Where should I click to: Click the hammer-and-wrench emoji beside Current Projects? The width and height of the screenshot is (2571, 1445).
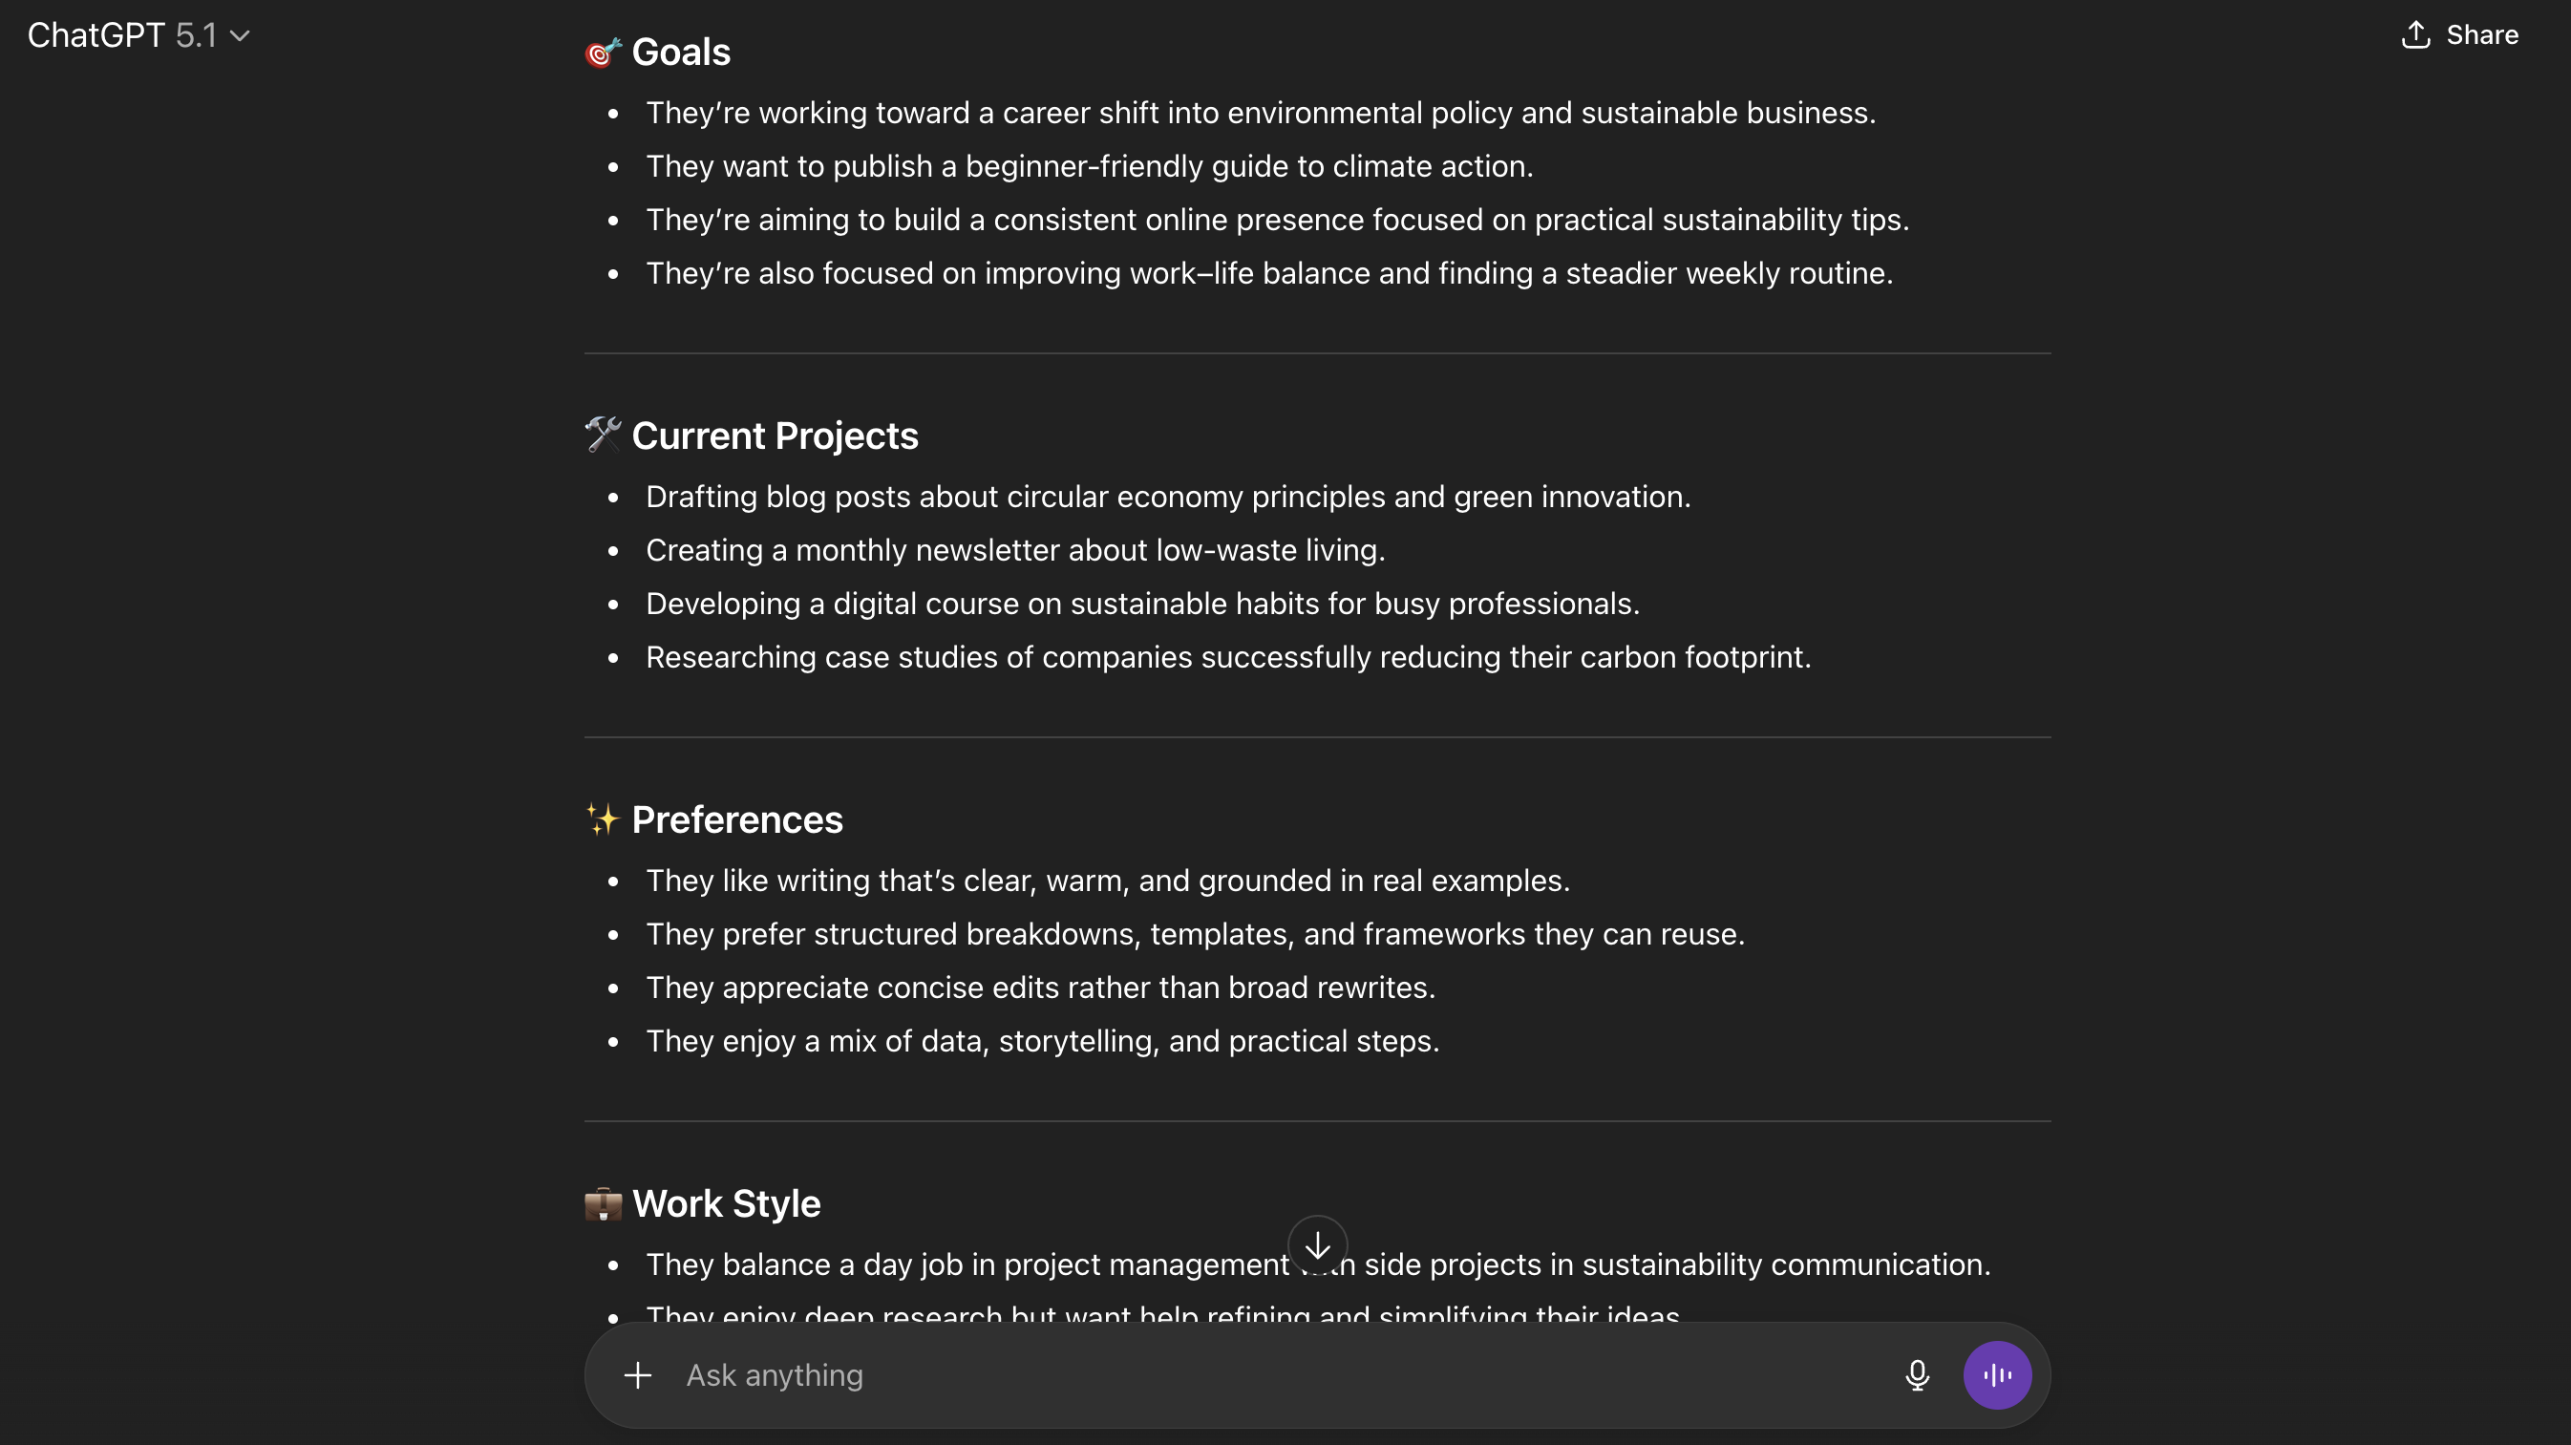[x=603, y=436]
